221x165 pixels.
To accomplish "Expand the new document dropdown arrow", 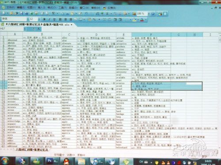I will click(7, 13).
